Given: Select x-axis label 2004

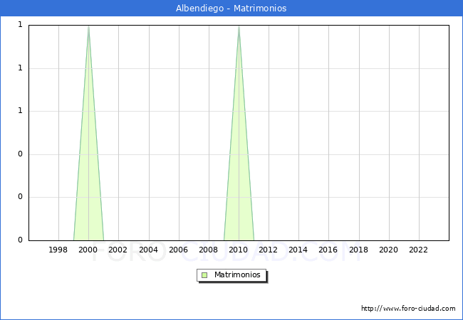Looking at the screenshot, I should (x=149, y=250).
